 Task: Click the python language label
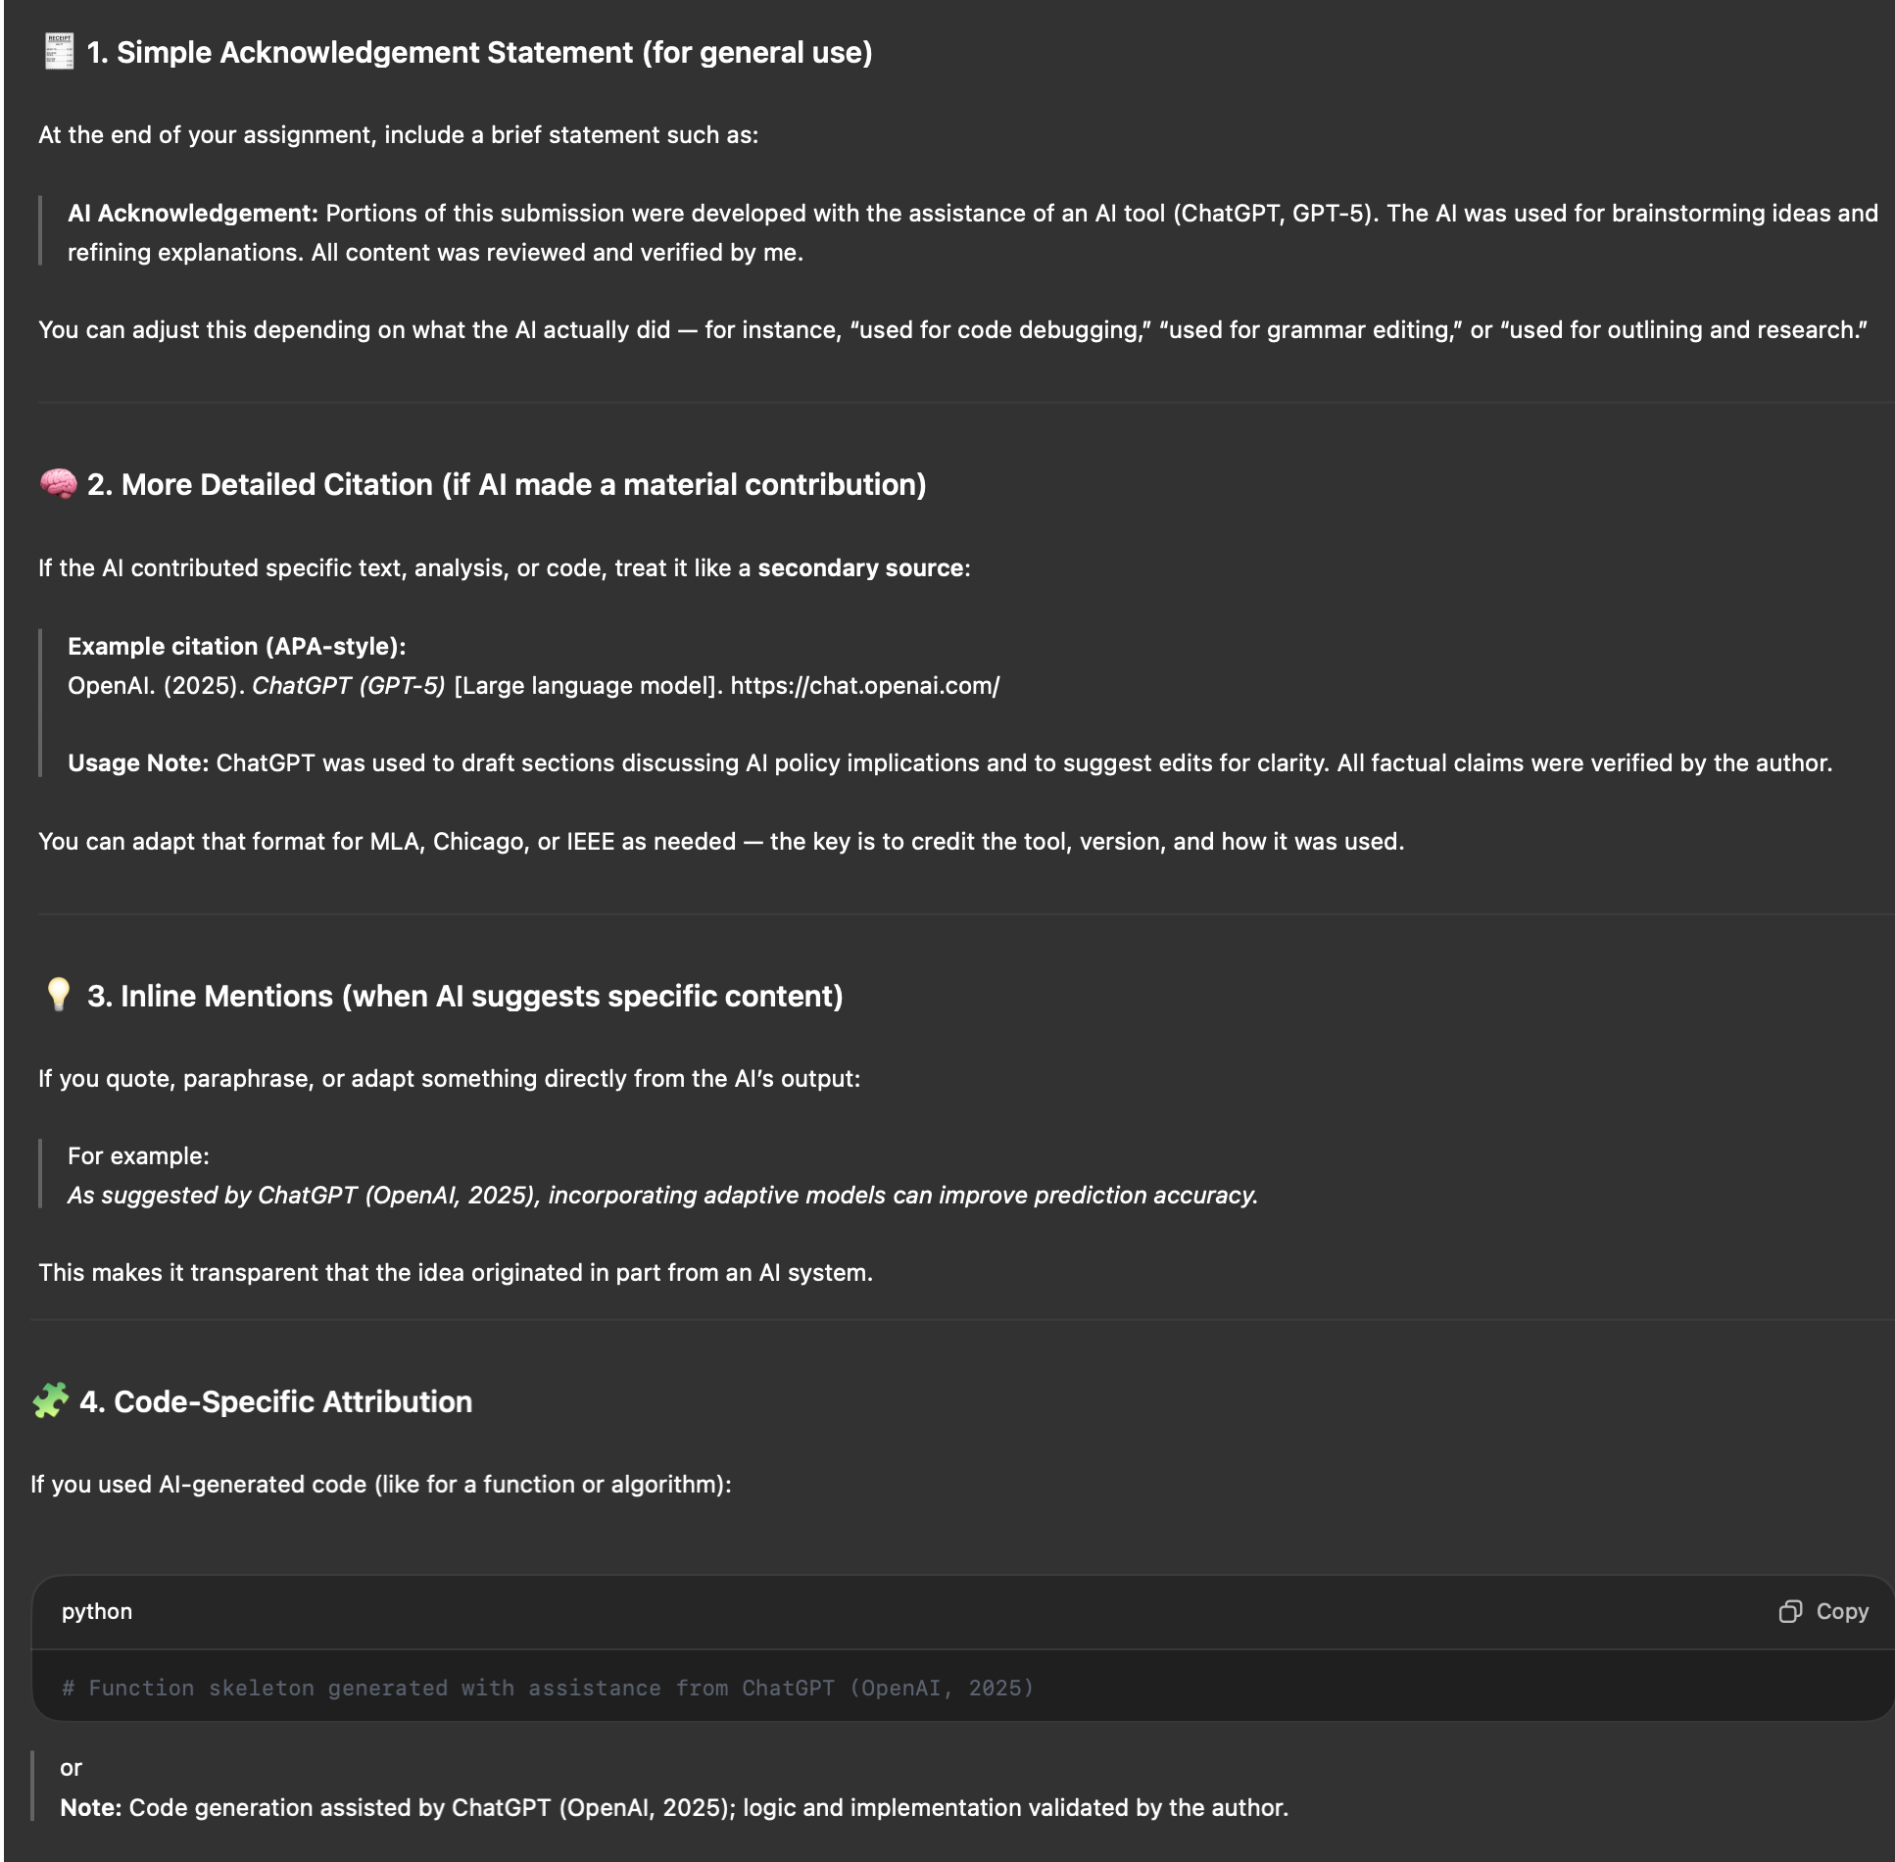click(x=97, y=1611)
